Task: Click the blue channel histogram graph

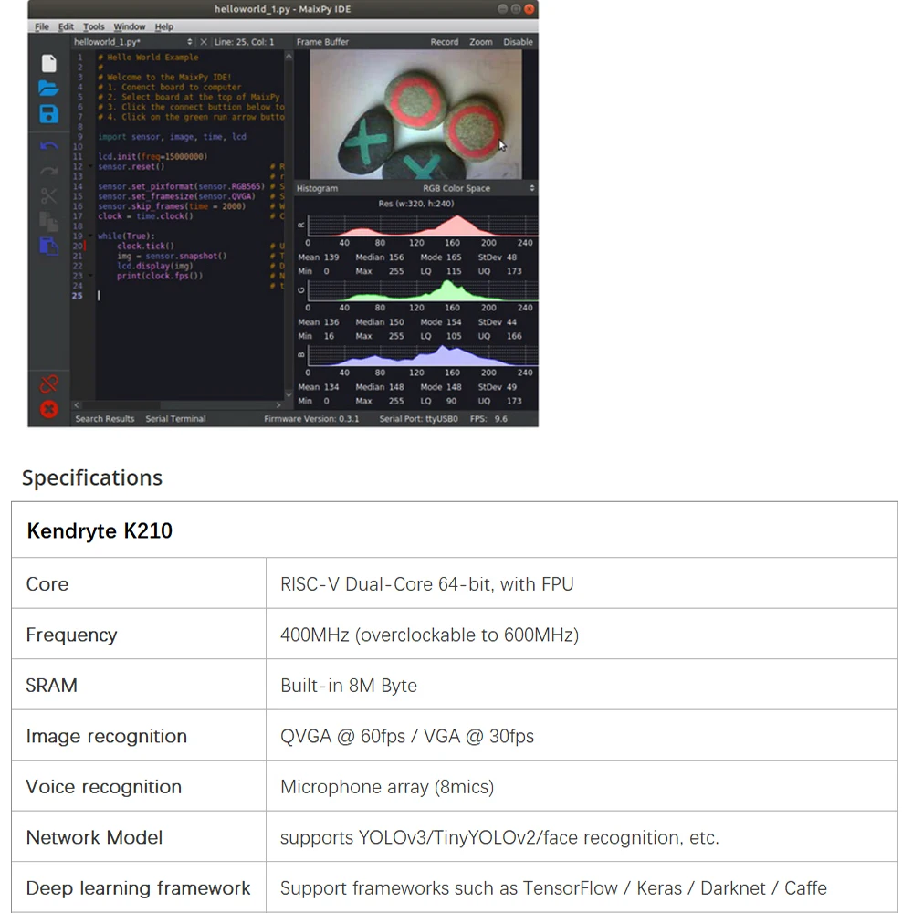Action: (422, 355)
